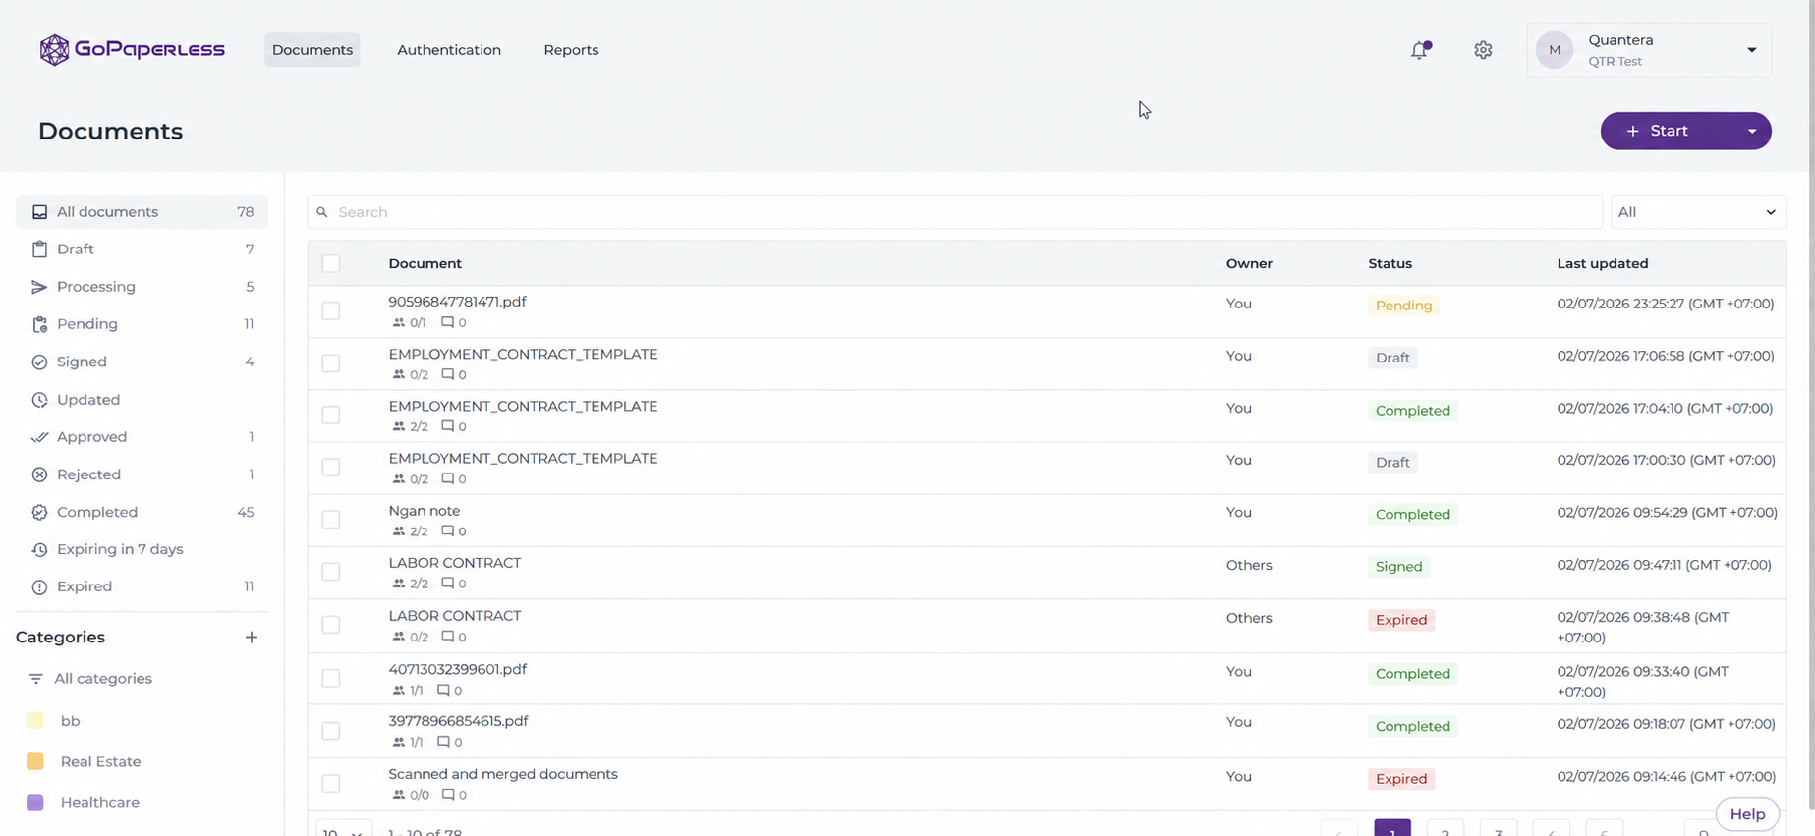
Task: Select the bb category color swatch
Action: (35, 721)
